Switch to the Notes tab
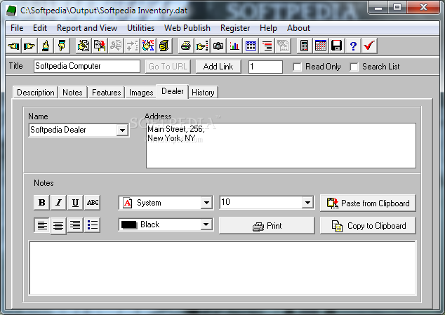This screenshot has width=445, height=315. [x=72, y=93]
